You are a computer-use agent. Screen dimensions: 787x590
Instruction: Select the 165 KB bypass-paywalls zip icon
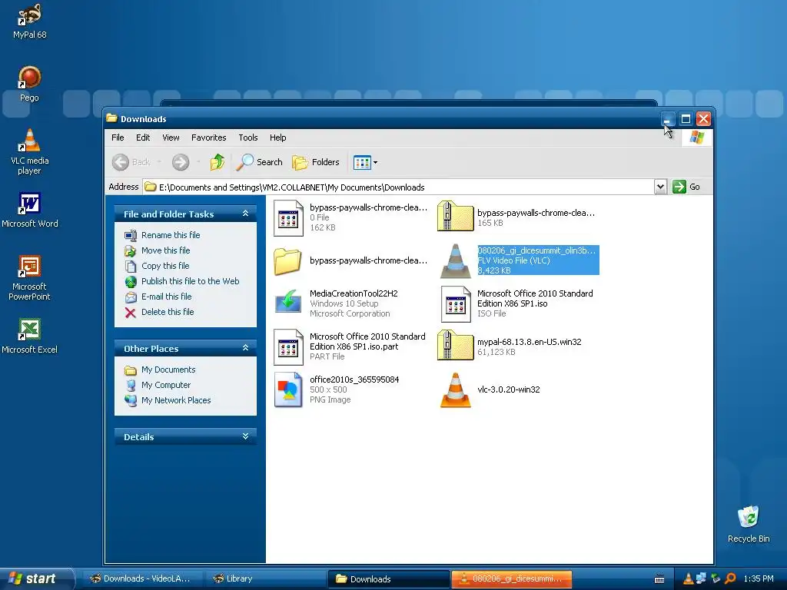[455, 216]
